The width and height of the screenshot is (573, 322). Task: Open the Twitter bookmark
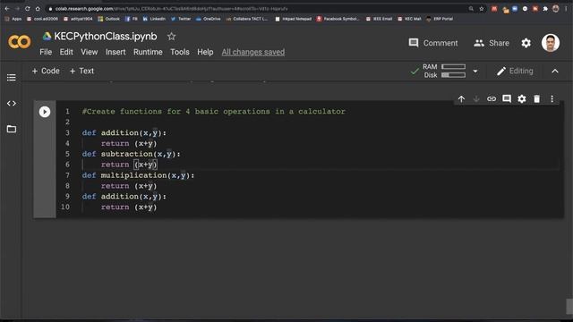coord(181,19)
